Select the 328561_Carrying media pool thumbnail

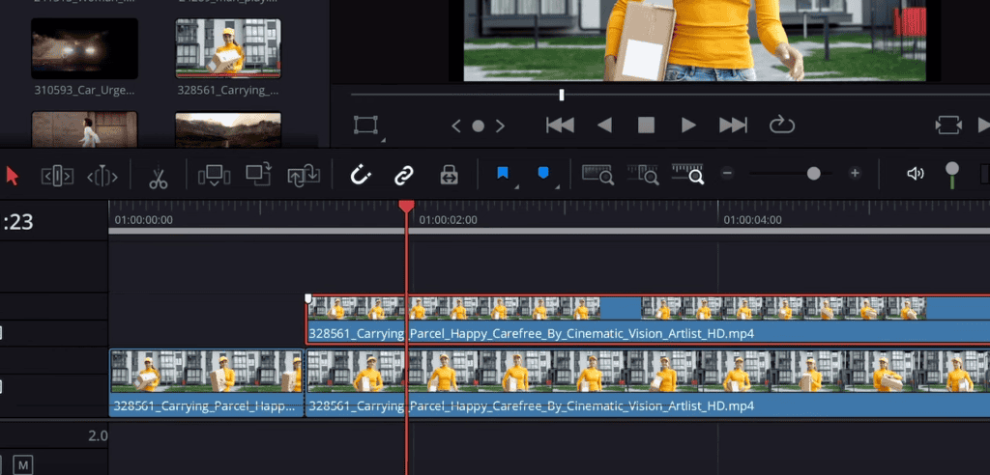tap(228, 48)
